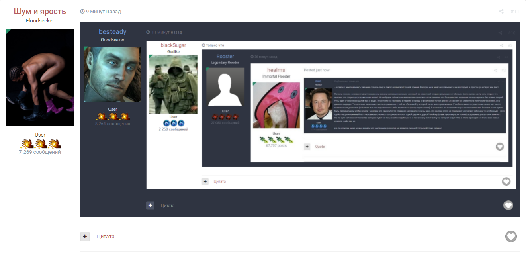Toggle the plus button beside blackSugar's Цитата
Viewport: 526px width, 253px height.
click(x=205, y=182)
